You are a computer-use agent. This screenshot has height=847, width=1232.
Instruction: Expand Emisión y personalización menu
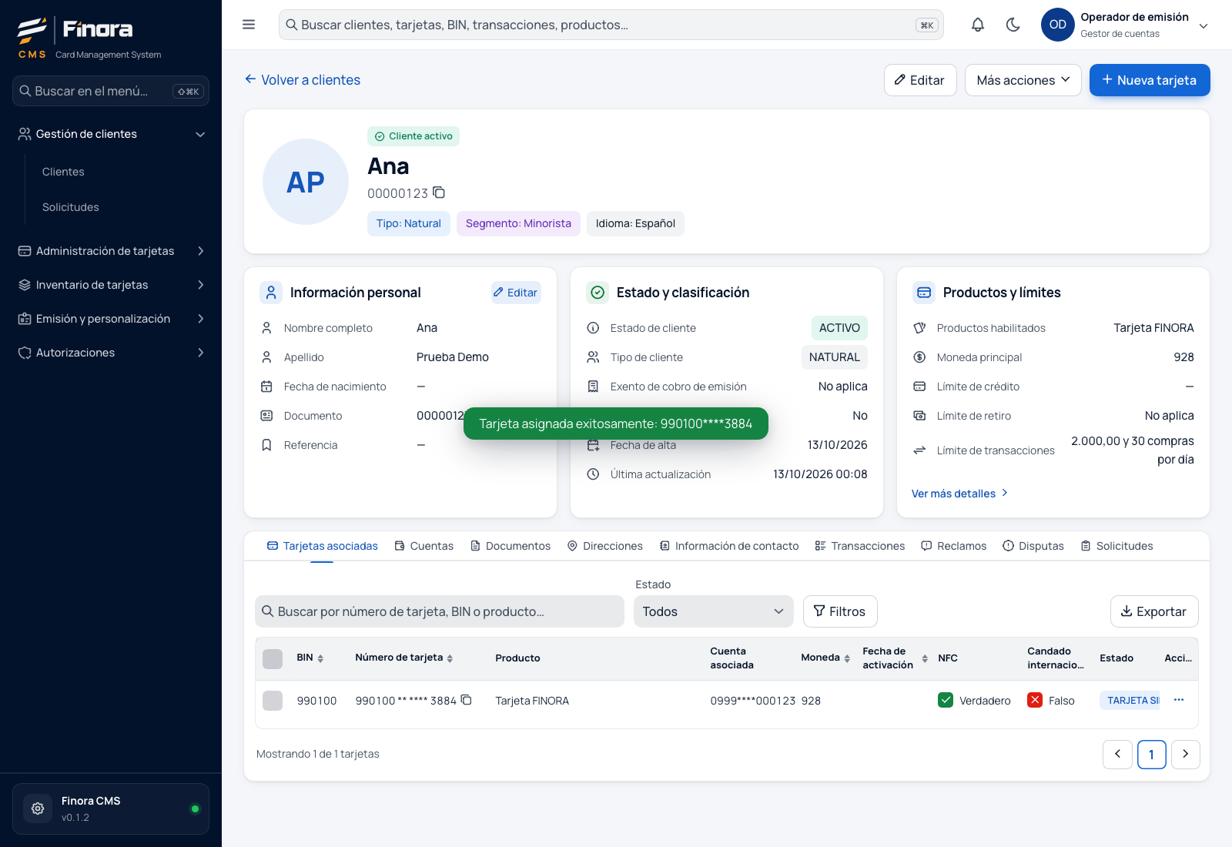pos(111,319)
